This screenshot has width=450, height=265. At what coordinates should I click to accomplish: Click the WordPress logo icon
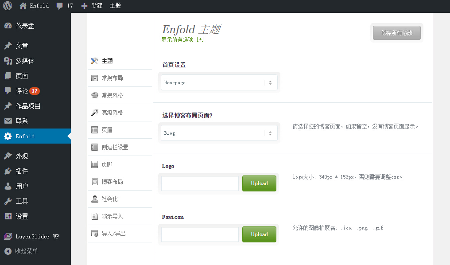coord(8,6)
